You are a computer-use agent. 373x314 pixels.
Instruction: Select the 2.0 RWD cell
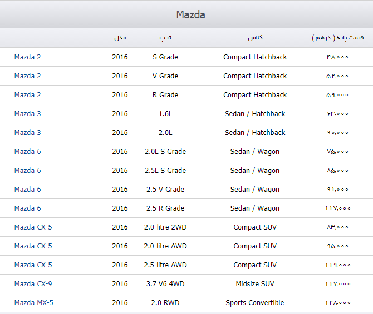pyautogui.click(x=165, y=302)
